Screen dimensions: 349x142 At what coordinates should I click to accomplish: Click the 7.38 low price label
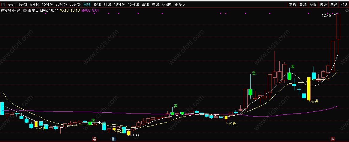pos(136,135)
